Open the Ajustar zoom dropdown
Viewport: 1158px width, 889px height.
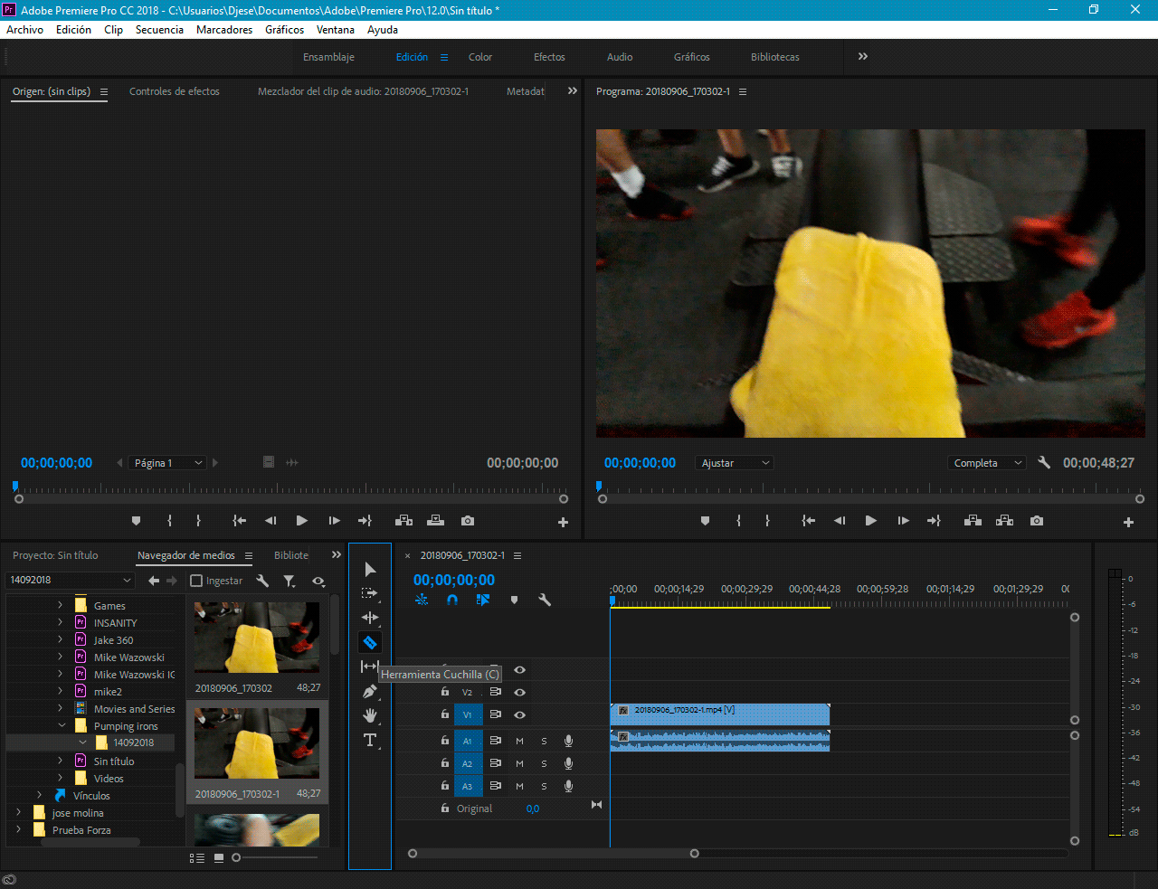click(735, 463)
